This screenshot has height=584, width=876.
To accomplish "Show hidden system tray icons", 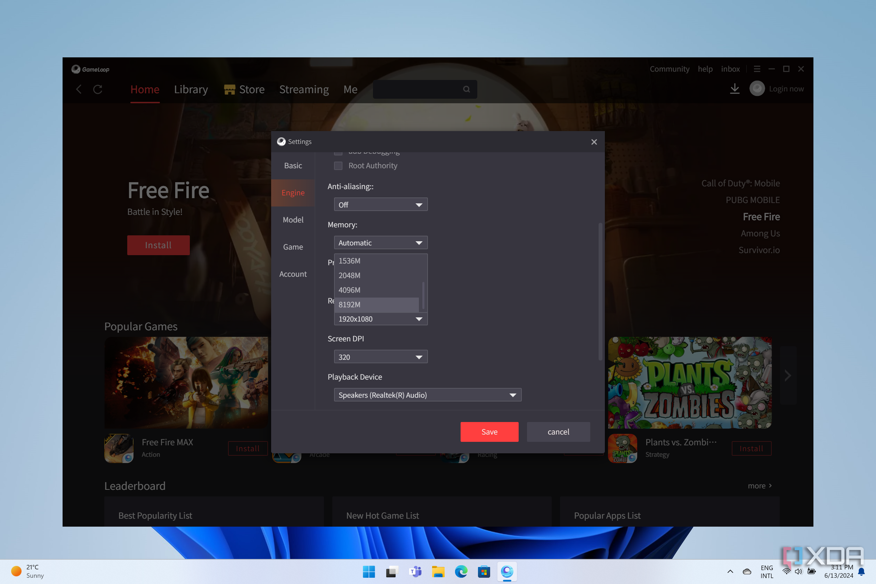I will point(730,571).
